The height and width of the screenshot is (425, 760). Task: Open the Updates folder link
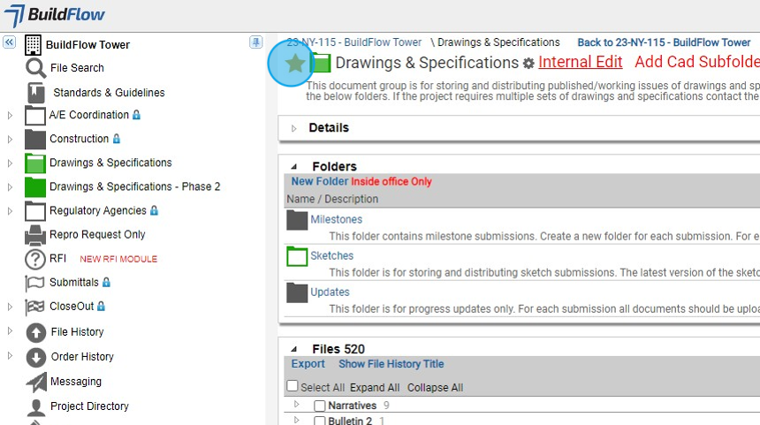(x=331, y=292)
